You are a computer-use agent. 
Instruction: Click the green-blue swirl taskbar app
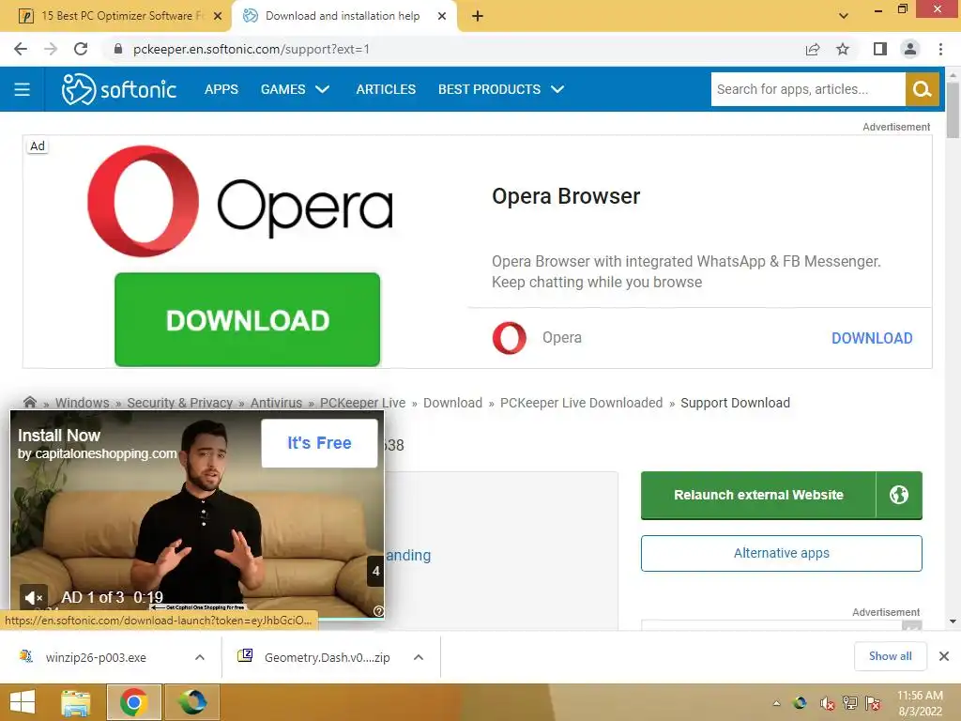(191, 702)
